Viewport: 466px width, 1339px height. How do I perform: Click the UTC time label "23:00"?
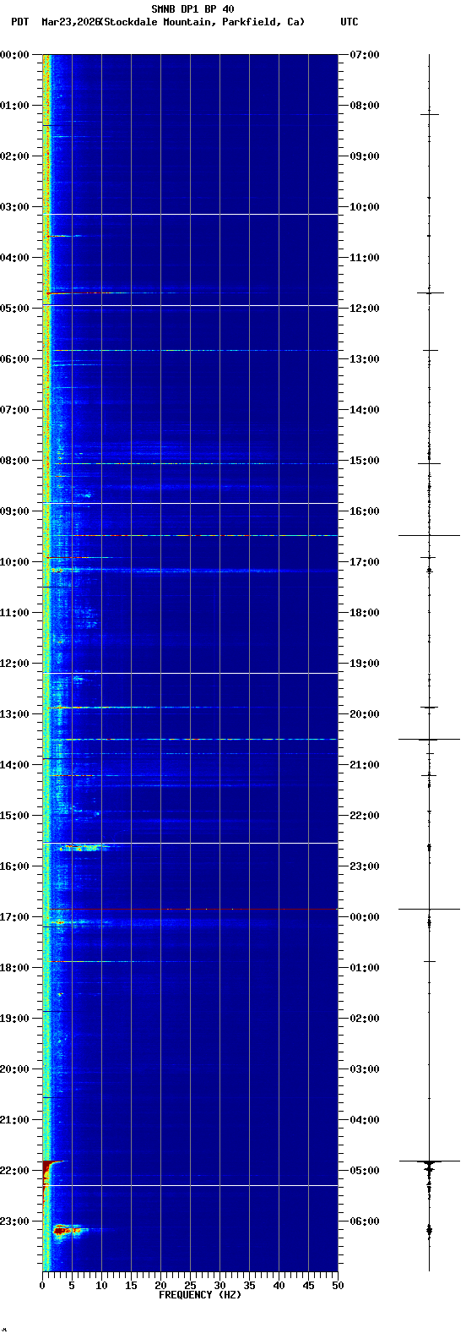click(365, 866)
